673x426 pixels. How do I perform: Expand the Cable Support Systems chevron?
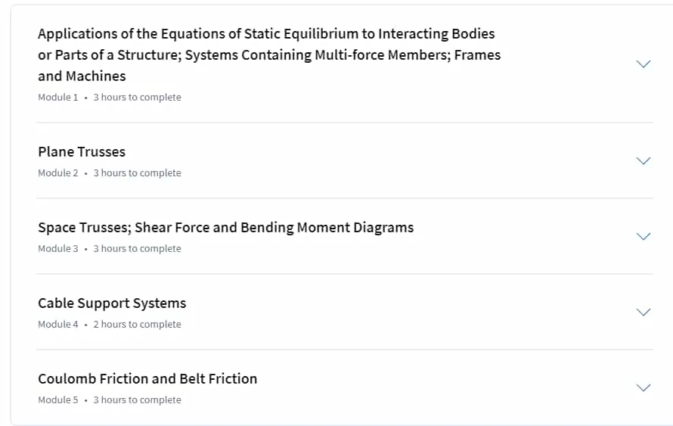643,313
